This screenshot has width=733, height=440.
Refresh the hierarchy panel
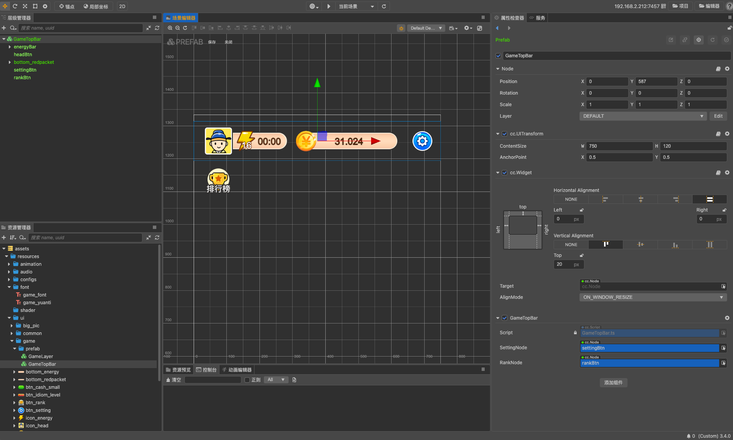(157, 28)
